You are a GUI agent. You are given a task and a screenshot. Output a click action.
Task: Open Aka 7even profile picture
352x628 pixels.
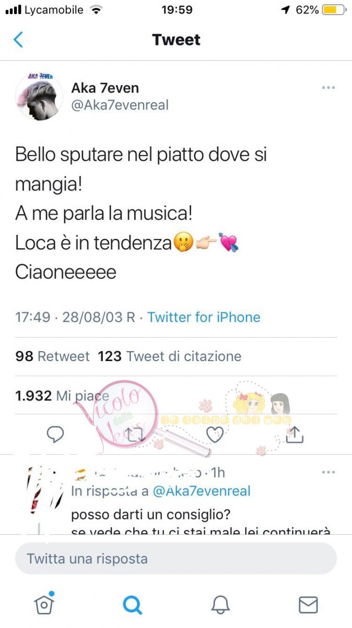(39, 97)
